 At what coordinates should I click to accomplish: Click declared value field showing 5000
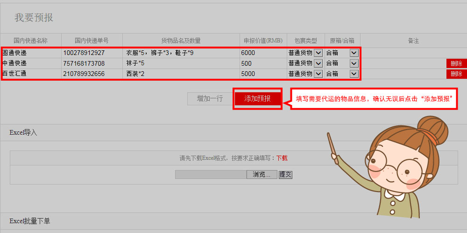[263, 74]
